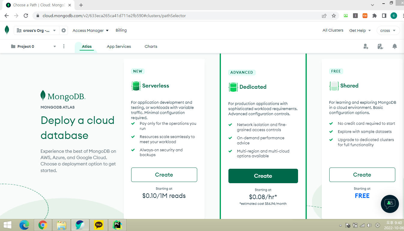Viewport: 404px width, 231px height.
Task: Open the Project 0 three-dot options menu
Action: 64,46
